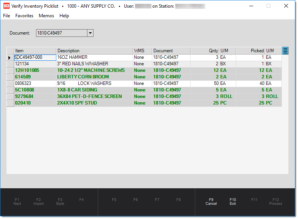
Task: Select item 9279684
Action: (x=35, y=96)
